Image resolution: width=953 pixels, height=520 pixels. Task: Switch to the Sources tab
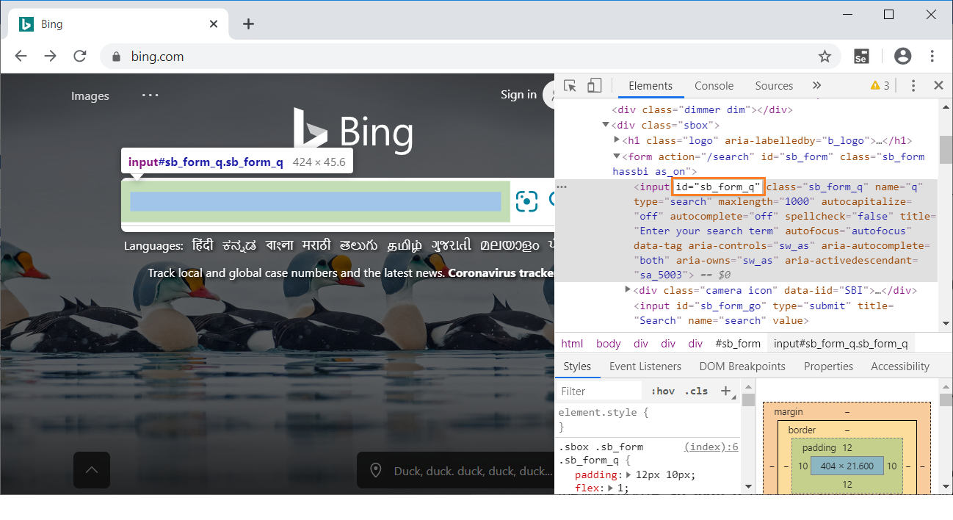(774, 86)
